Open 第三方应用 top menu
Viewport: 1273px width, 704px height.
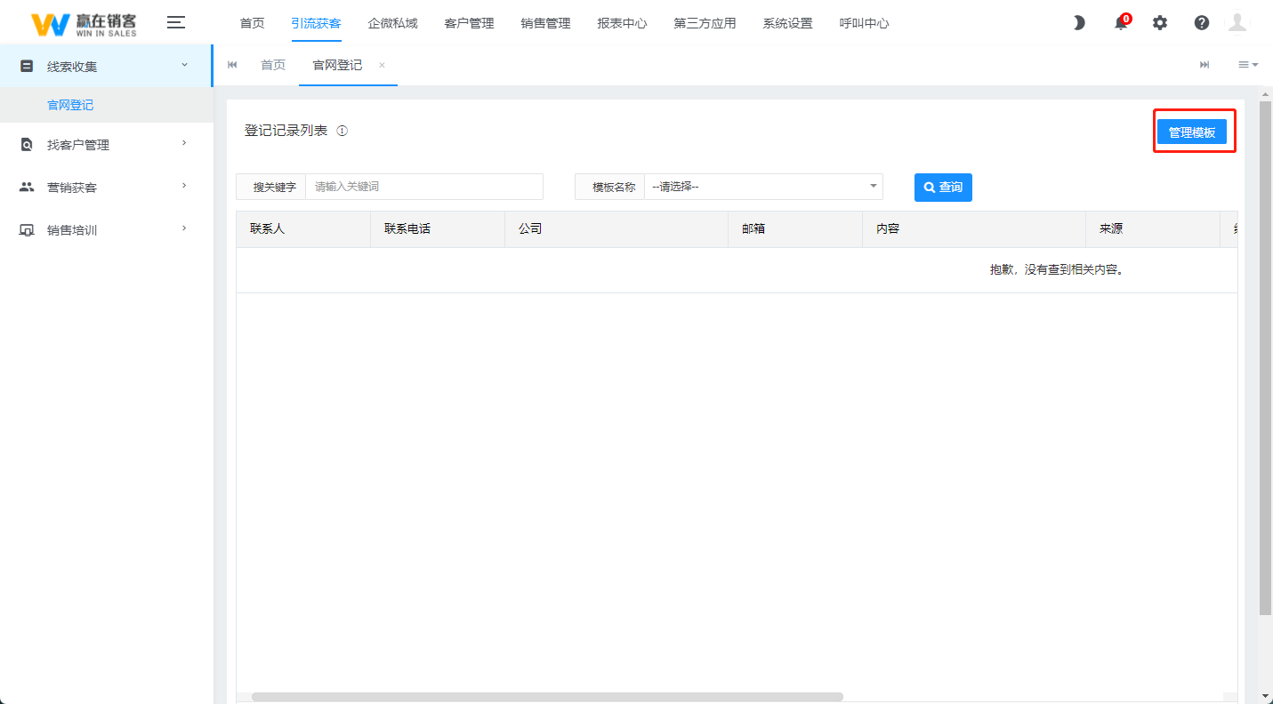(705, 23)
